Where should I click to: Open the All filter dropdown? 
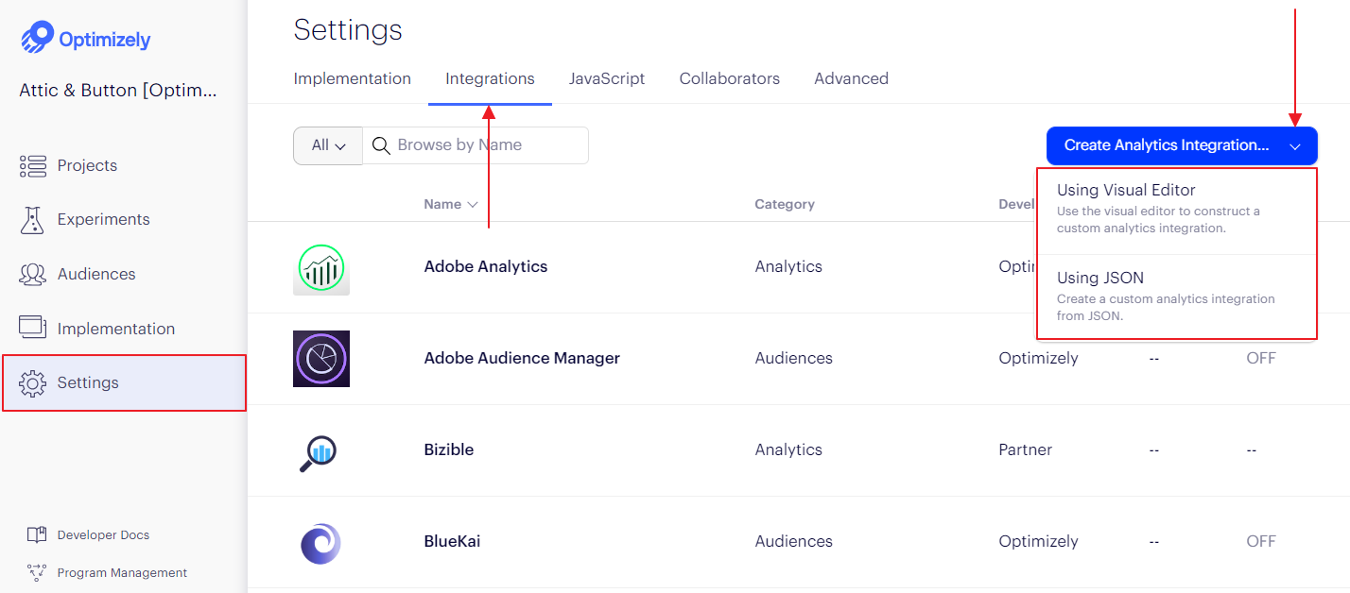(x=328, y=145)
